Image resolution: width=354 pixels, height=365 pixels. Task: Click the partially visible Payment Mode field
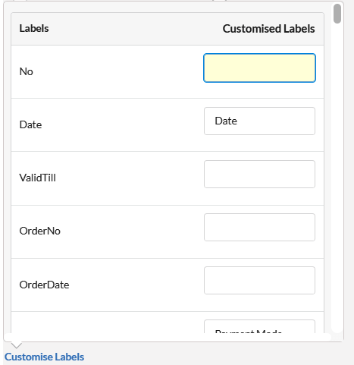pos(259,326)
